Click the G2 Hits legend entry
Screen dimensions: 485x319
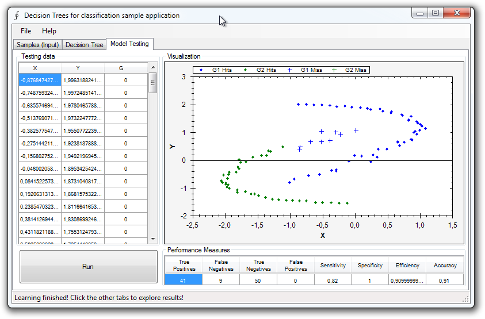coord(260,70)
